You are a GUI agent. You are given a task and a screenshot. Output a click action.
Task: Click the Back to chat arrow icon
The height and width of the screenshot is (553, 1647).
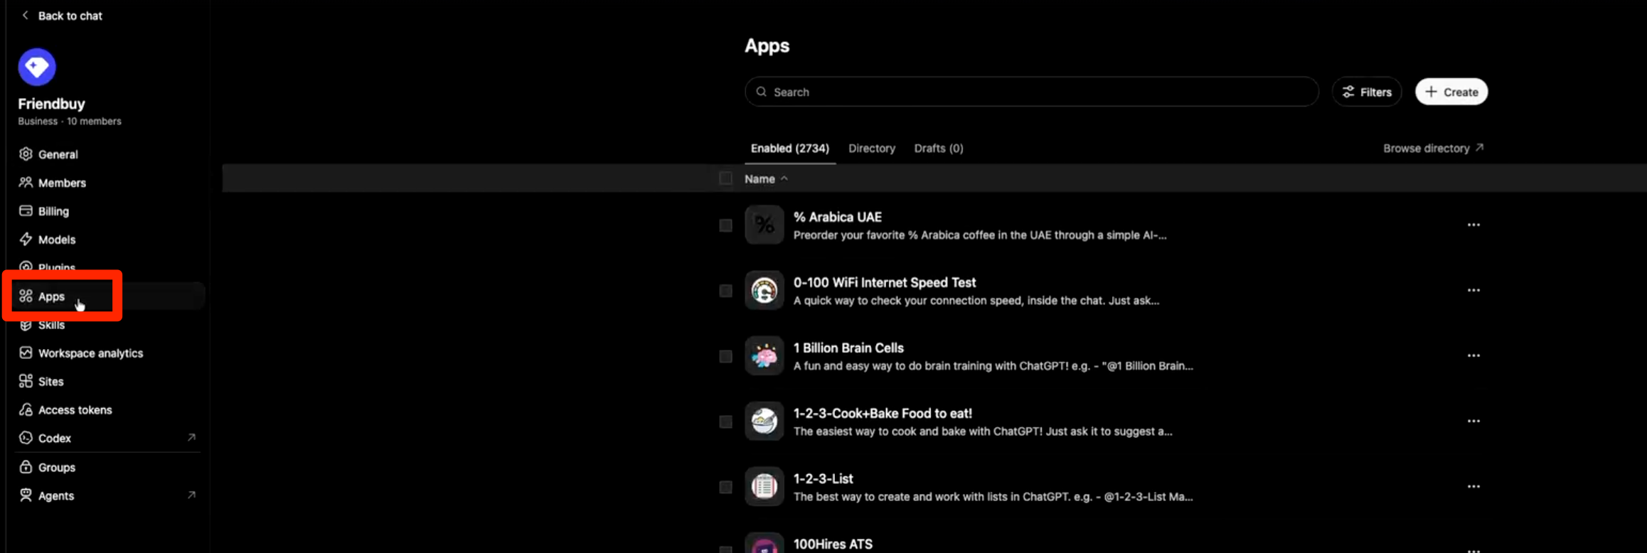tap(26, 16)
